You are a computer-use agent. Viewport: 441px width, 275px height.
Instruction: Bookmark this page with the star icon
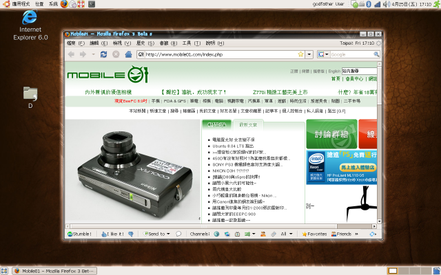pyautogui.click(x=300, y=54)
